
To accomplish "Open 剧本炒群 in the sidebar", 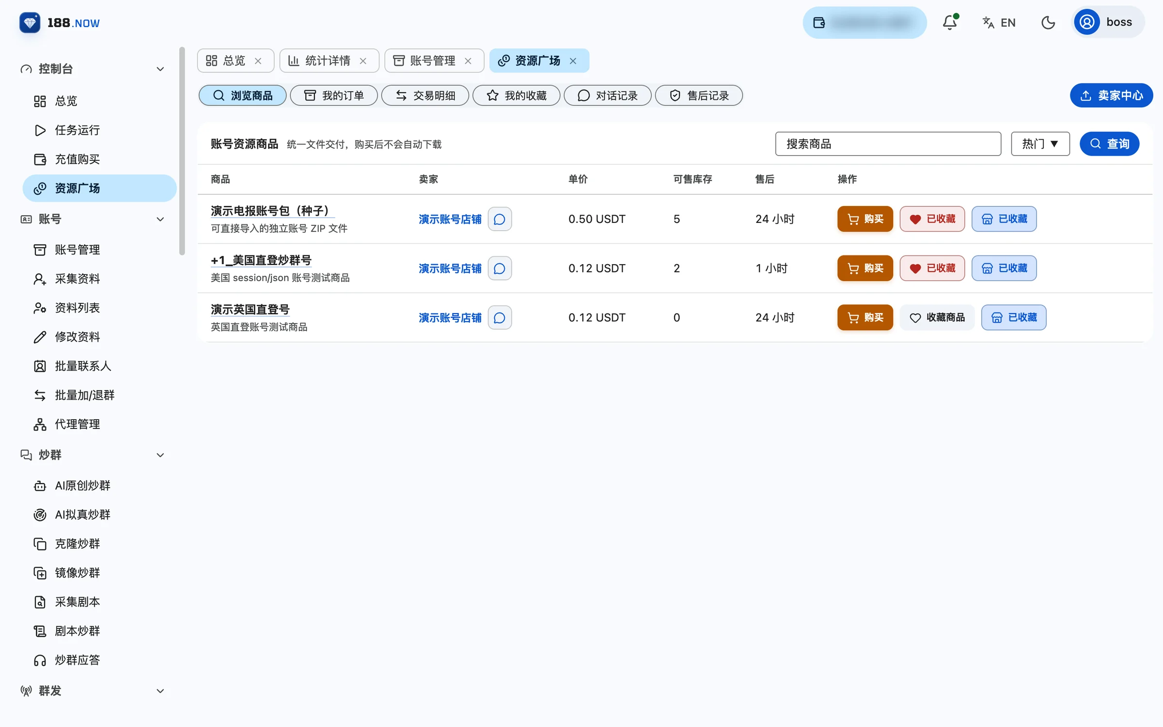I will pyautogui.click(x=100, y=631).
